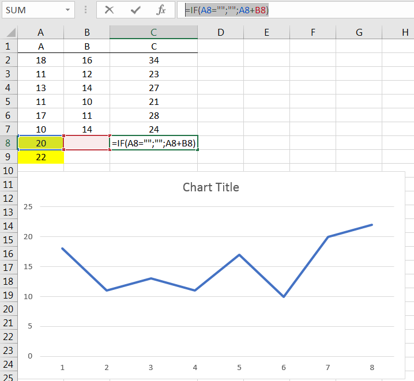Click the Chart Title text
The height and width of the screenshot is (381, 414).
pos(210,187)
